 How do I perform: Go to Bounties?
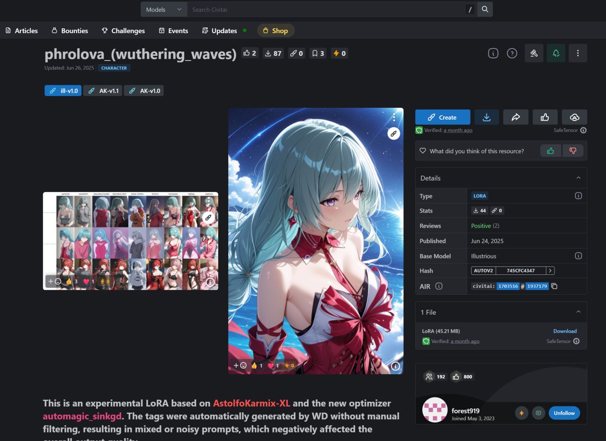click(x=70, y=31)
